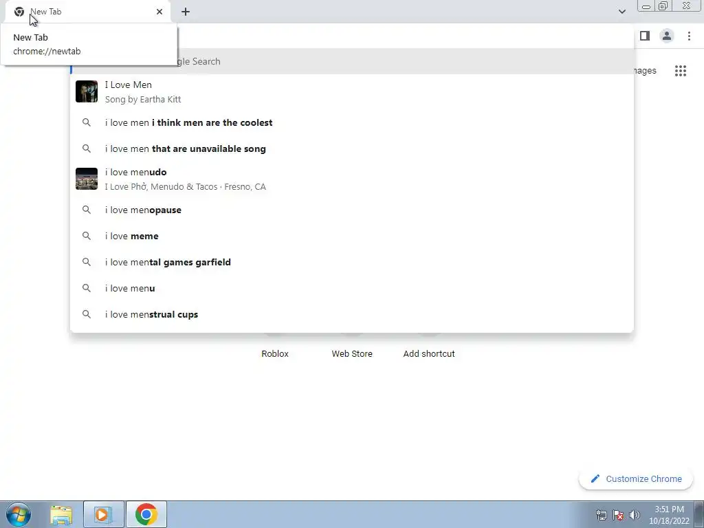Click search icon beside 'garfield' suggestion
The width and height of the screenshot is (704, 528).
[x=87, y=262]
